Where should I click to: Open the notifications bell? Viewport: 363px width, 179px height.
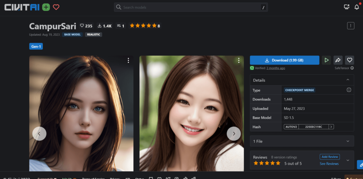coord(357,7)
